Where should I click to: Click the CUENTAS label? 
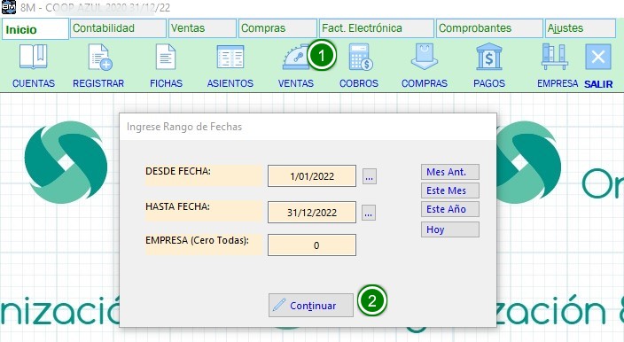tap(34, 83)
